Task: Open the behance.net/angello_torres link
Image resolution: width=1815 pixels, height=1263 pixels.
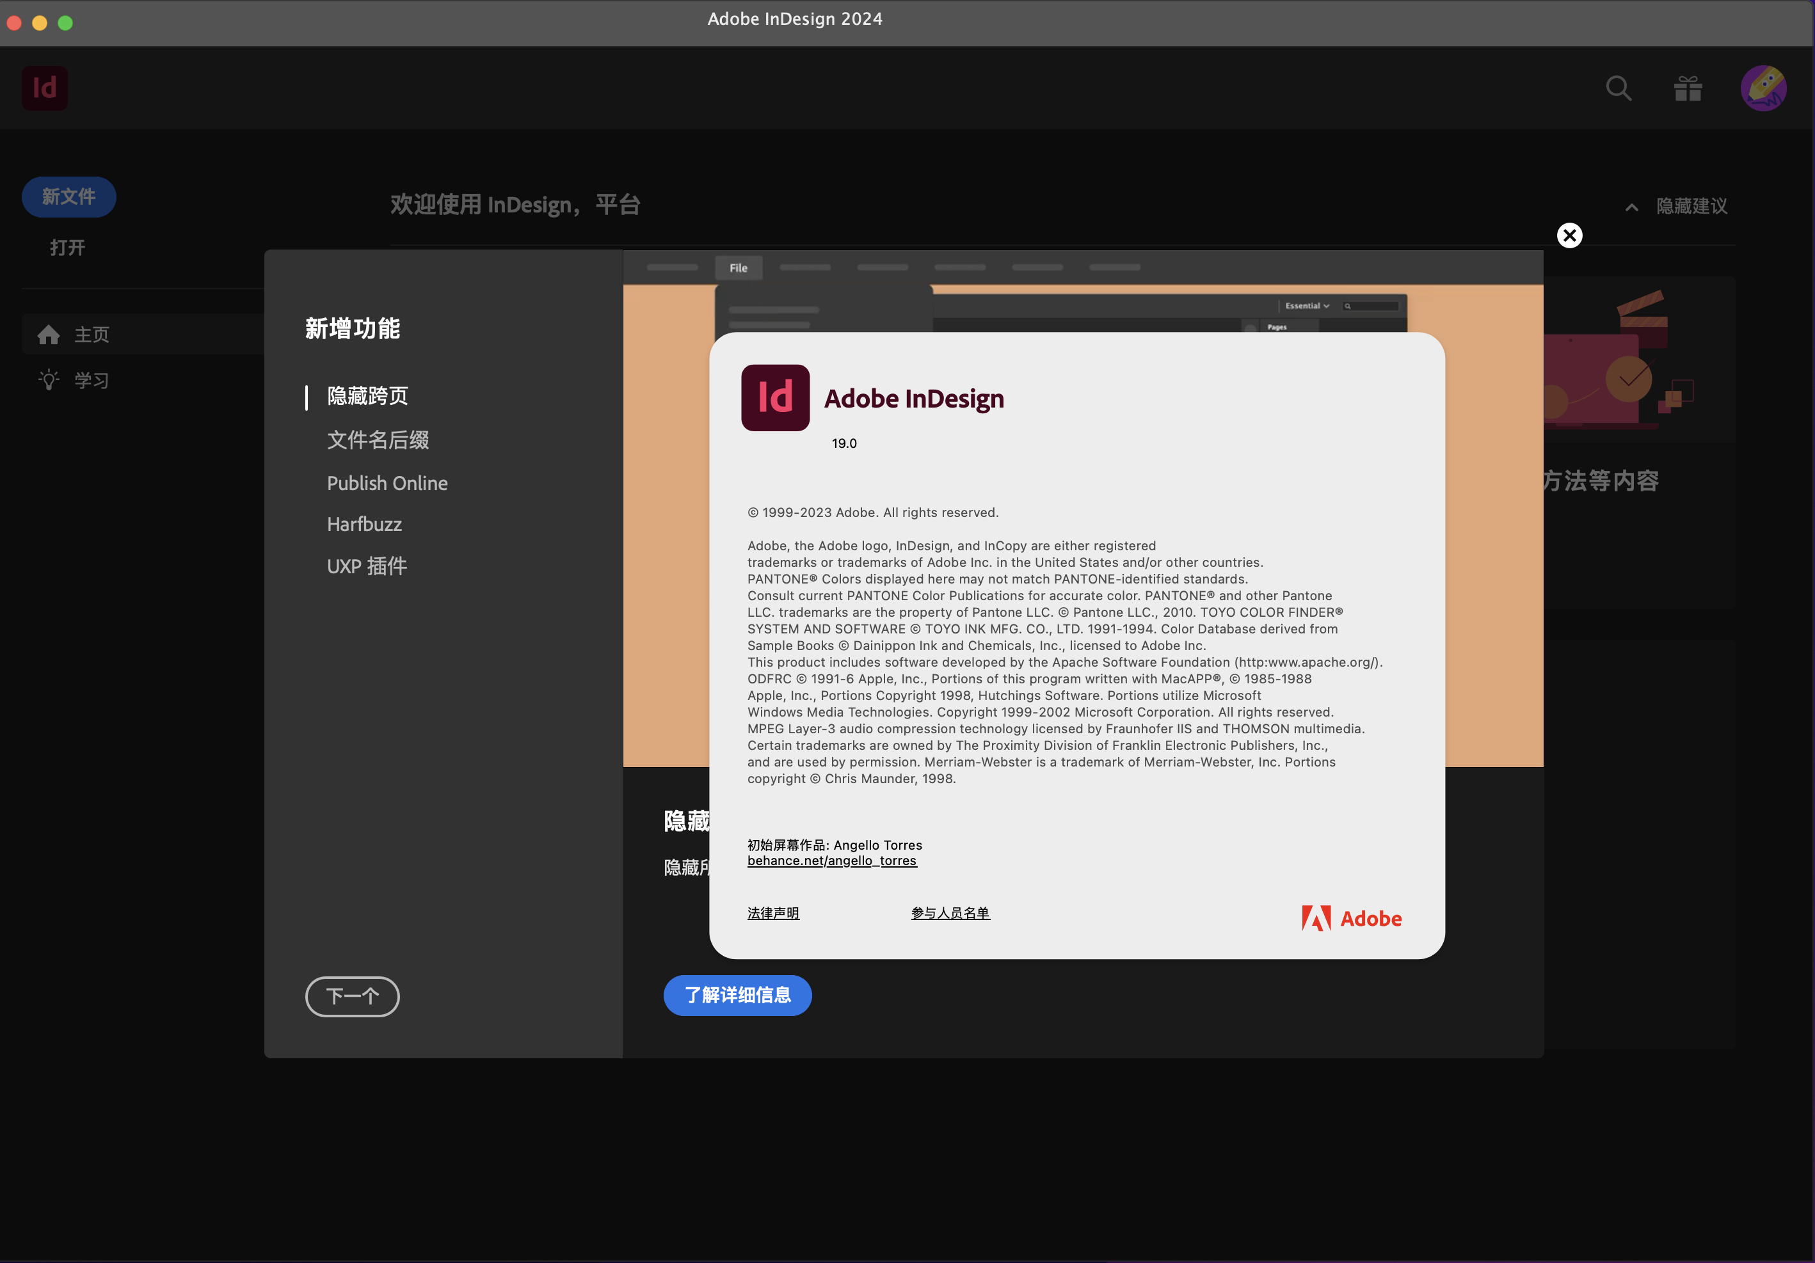Action: tap(831, 861)
